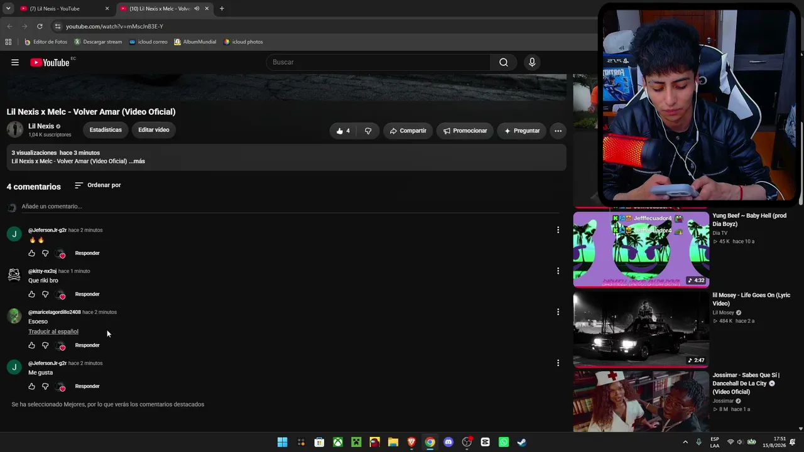Screen dimensions: 804x452
Task: Open the "AlbumMundial" bookmark
Action: pyautogui.click(x=195, y=42)
